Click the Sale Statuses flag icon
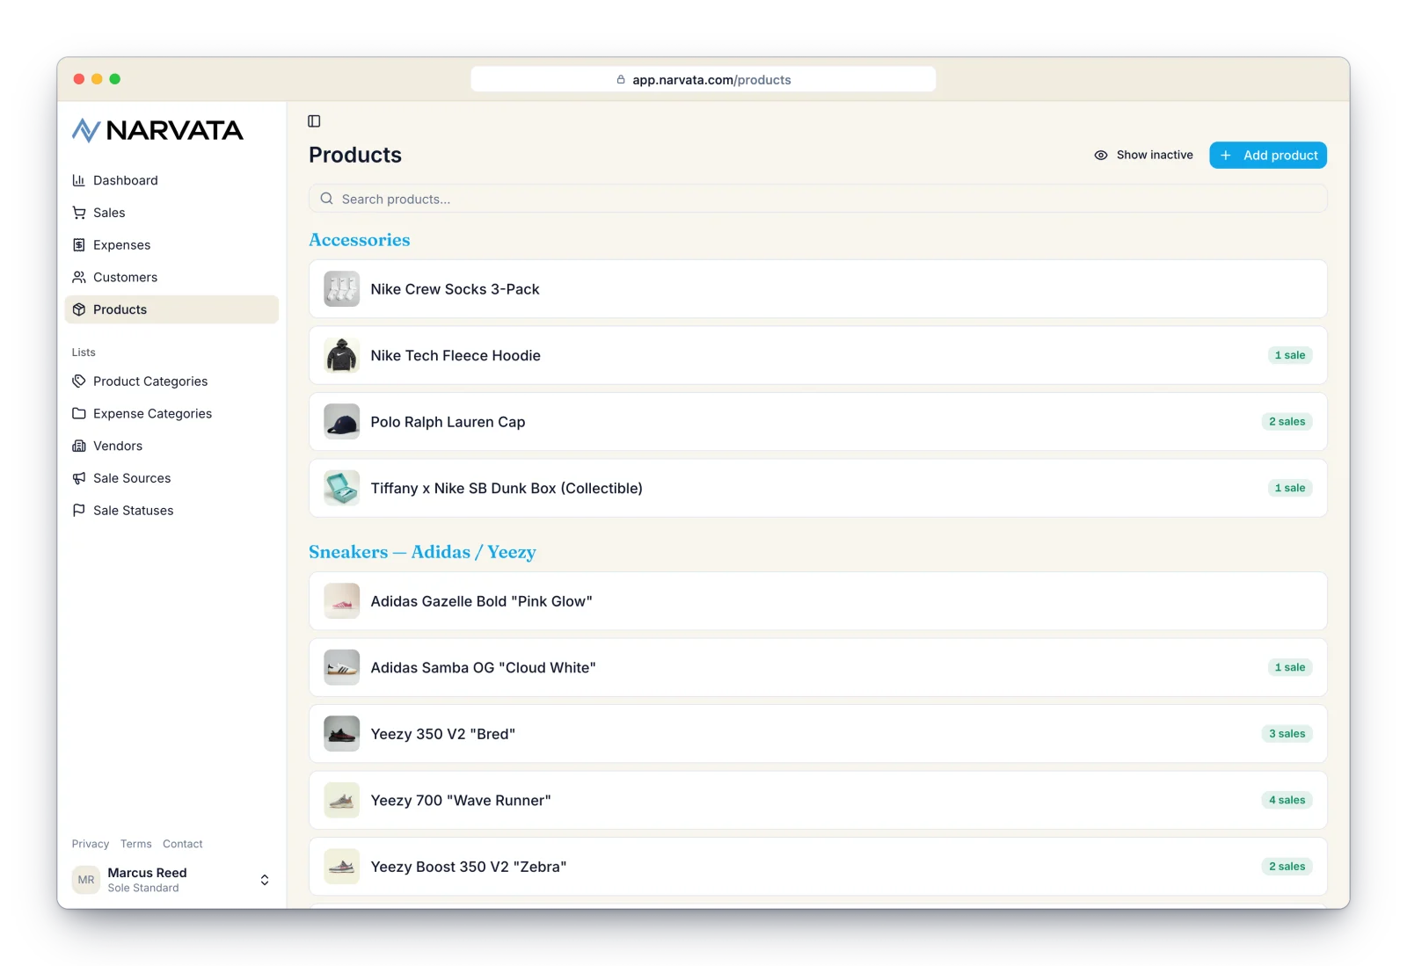This screenshot has width=1407, height=966. [79, 511]
